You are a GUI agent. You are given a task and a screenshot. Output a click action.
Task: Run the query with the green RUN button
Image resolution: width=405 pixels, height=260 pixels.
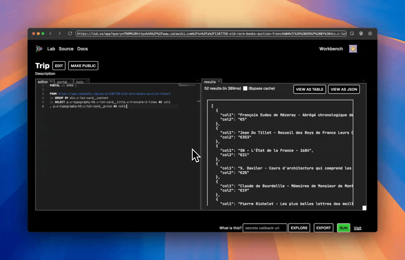(343, 228)
